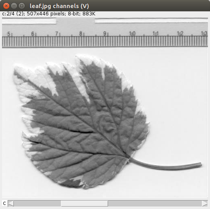Click the tip of the leaf stem

point(200,164)
